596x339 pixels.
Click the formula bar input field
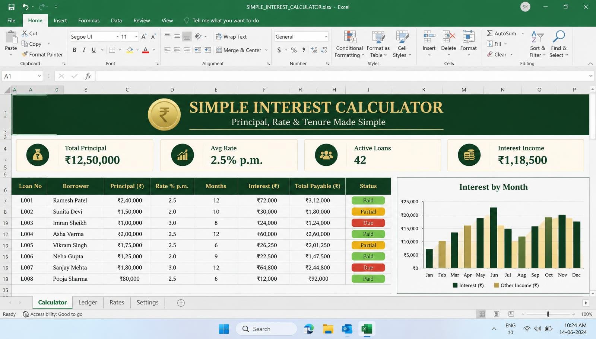342,76
